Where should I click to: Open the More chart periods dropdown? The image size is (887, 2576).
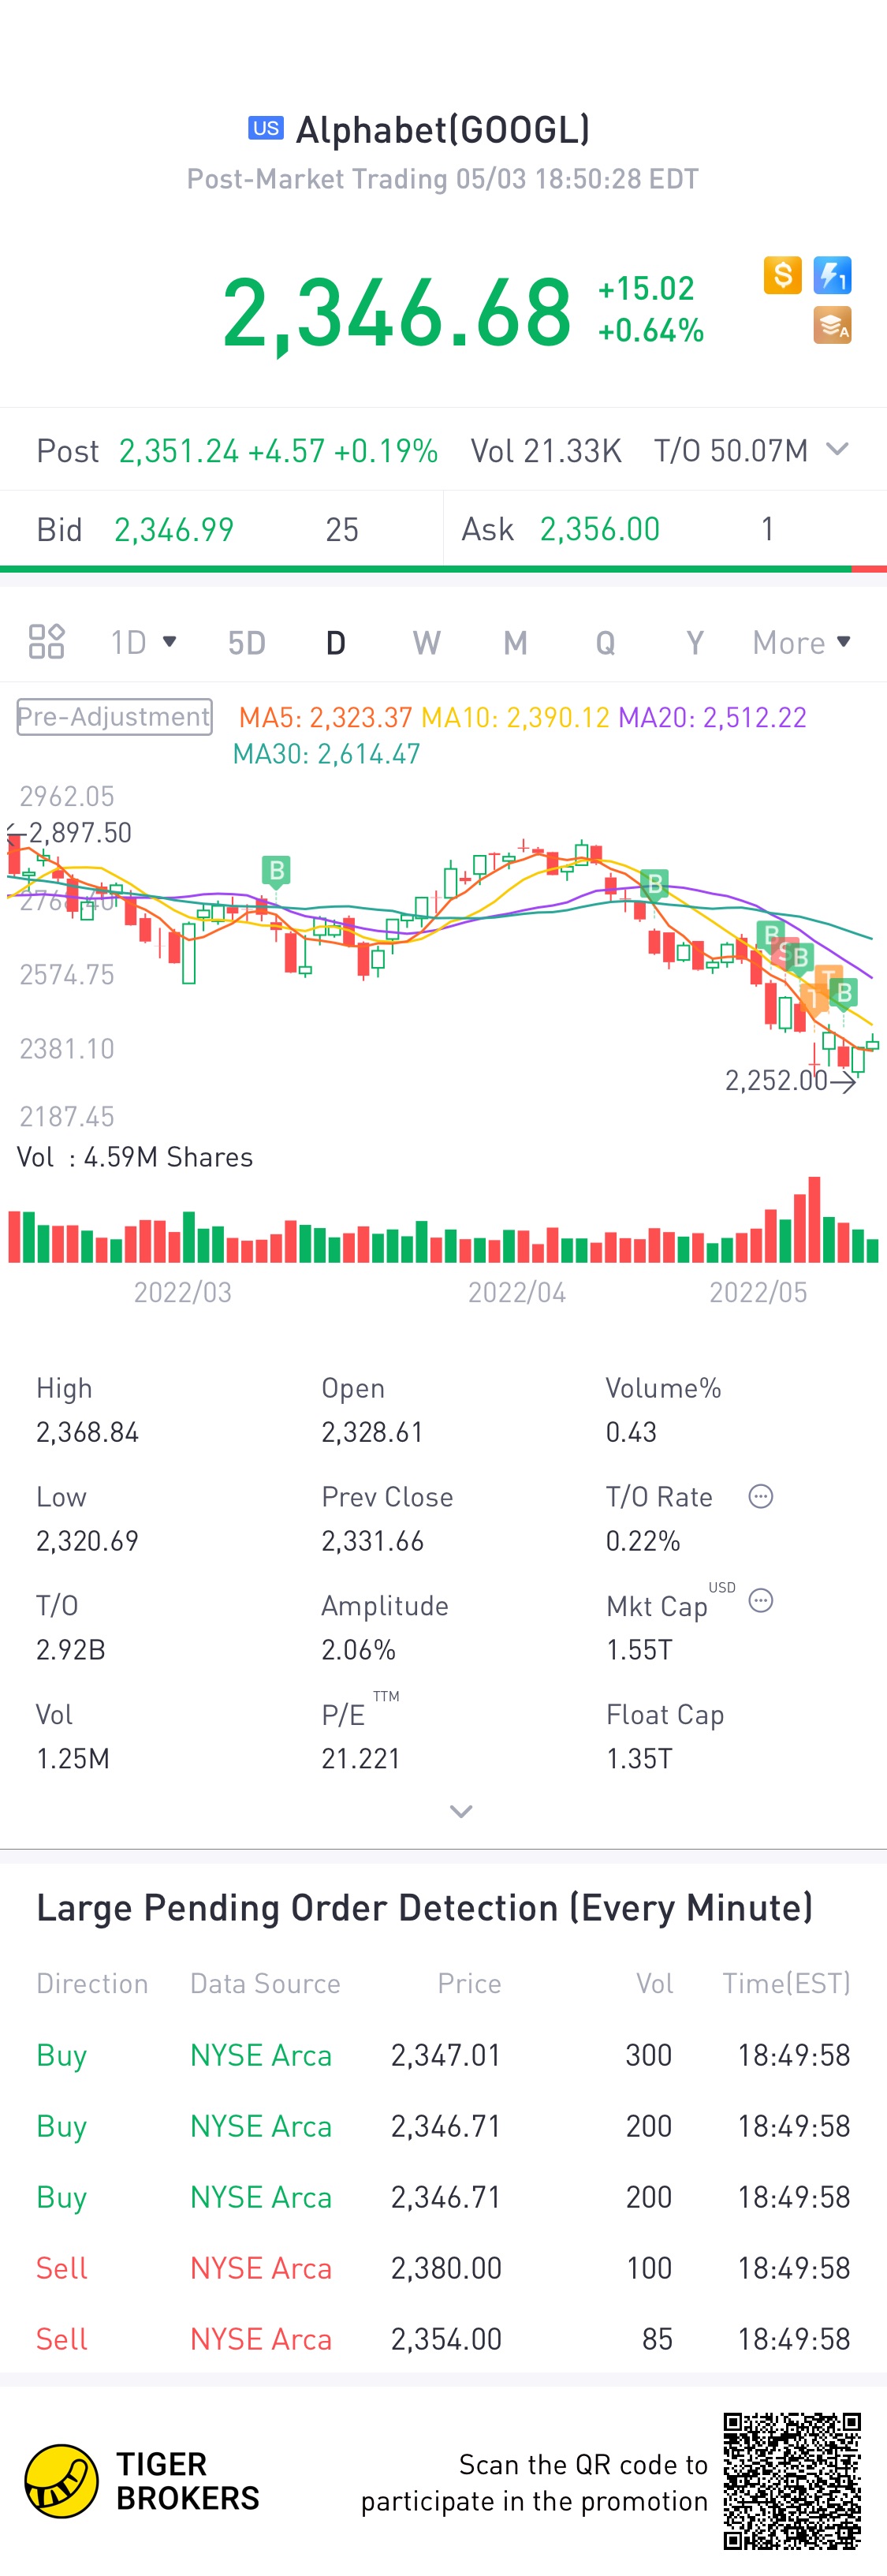pyautogui.click(x=802, y=643)
